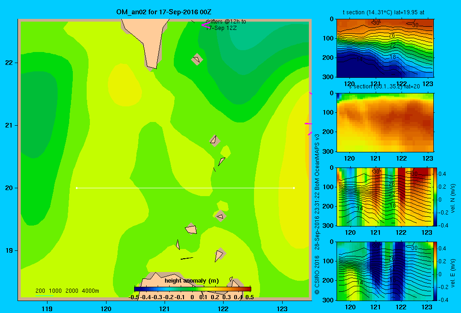Click latitude label 22 on main map axis

(9, 63)
